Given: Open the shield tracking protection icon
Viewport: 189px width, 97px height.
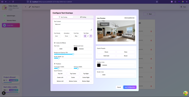Looking at the screenshot, I should [28, 2].
